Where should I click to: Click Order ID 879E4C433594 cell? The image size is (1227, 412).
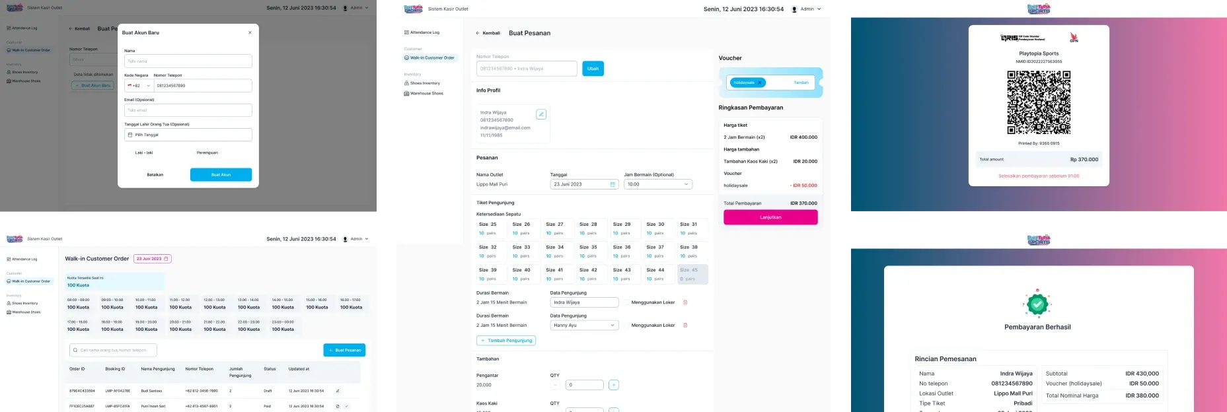click(x=82, y=391)
